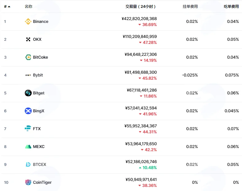The width and height of the screenshot is (242, 191).
Task: Click the Bitget logo icon
Action: click(28, 93)
